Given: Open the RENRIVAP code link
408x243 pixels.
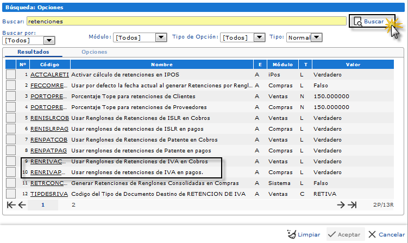Looking at the screenshot, I should [49, 172].
